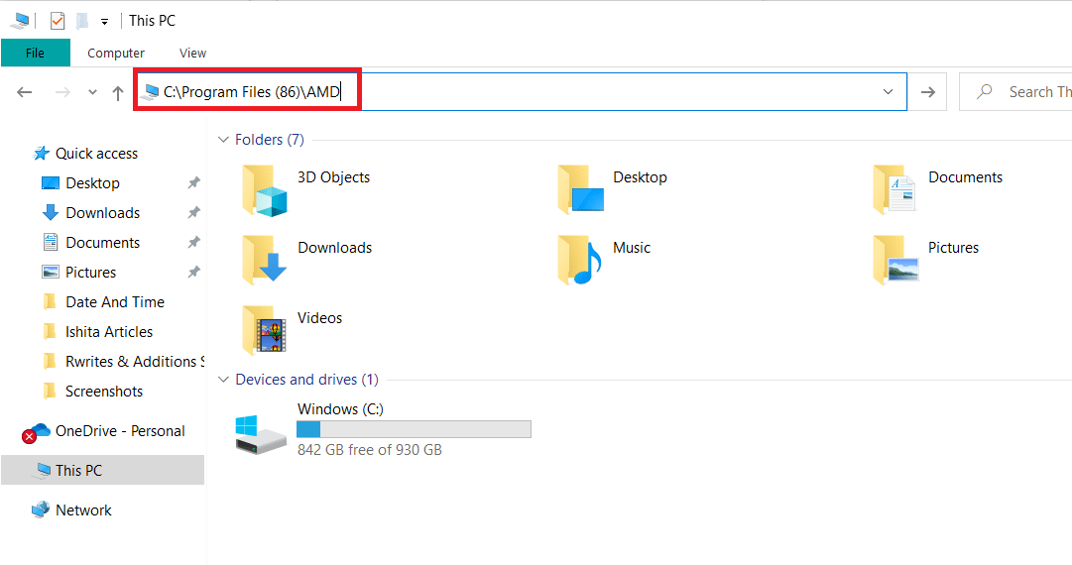Select This PC in navigation pane
Screen dimensions: 1072x565
click(x=102, y=470)
